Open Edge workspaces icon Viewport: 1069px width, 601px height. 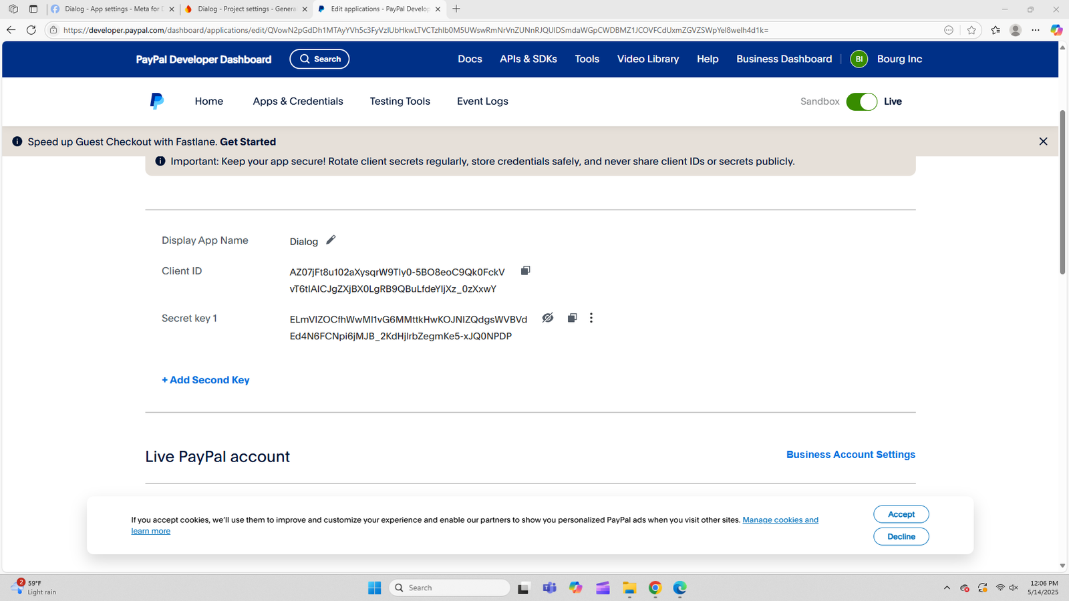coord(13,9)
